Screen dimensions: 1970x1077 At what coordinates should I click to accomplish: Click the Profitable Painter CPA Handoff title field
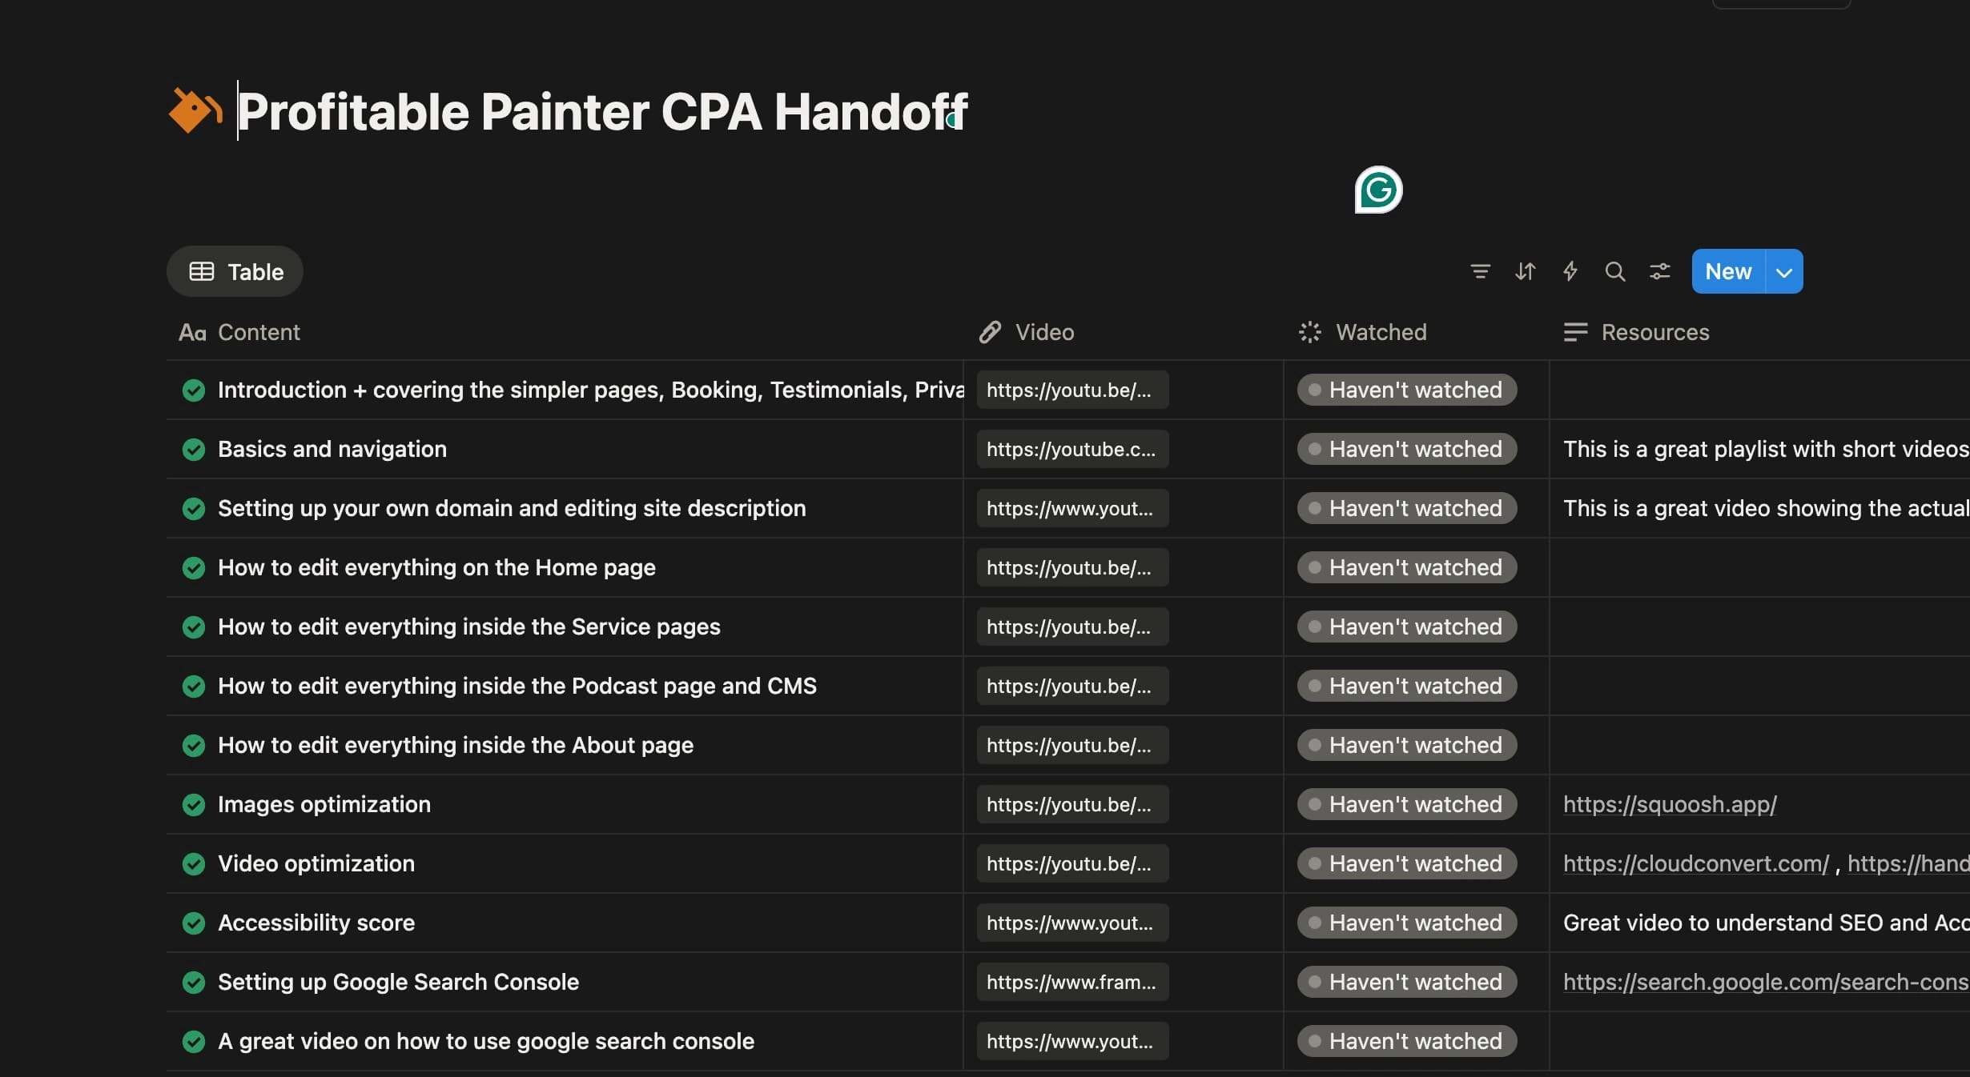coord(602,110)
